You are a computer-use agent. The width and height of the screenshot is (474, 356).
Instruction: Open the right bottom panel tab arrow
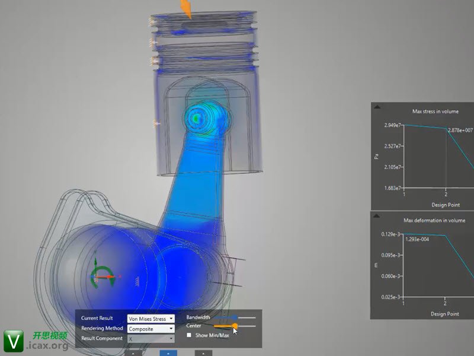[x=203, y=353]
